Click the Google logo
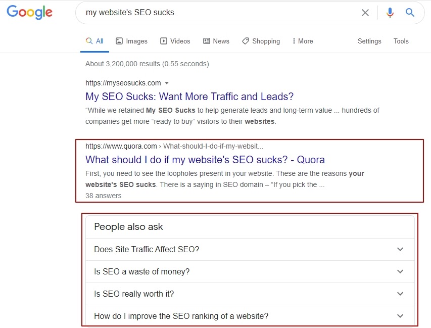 (x=29, y=12)
